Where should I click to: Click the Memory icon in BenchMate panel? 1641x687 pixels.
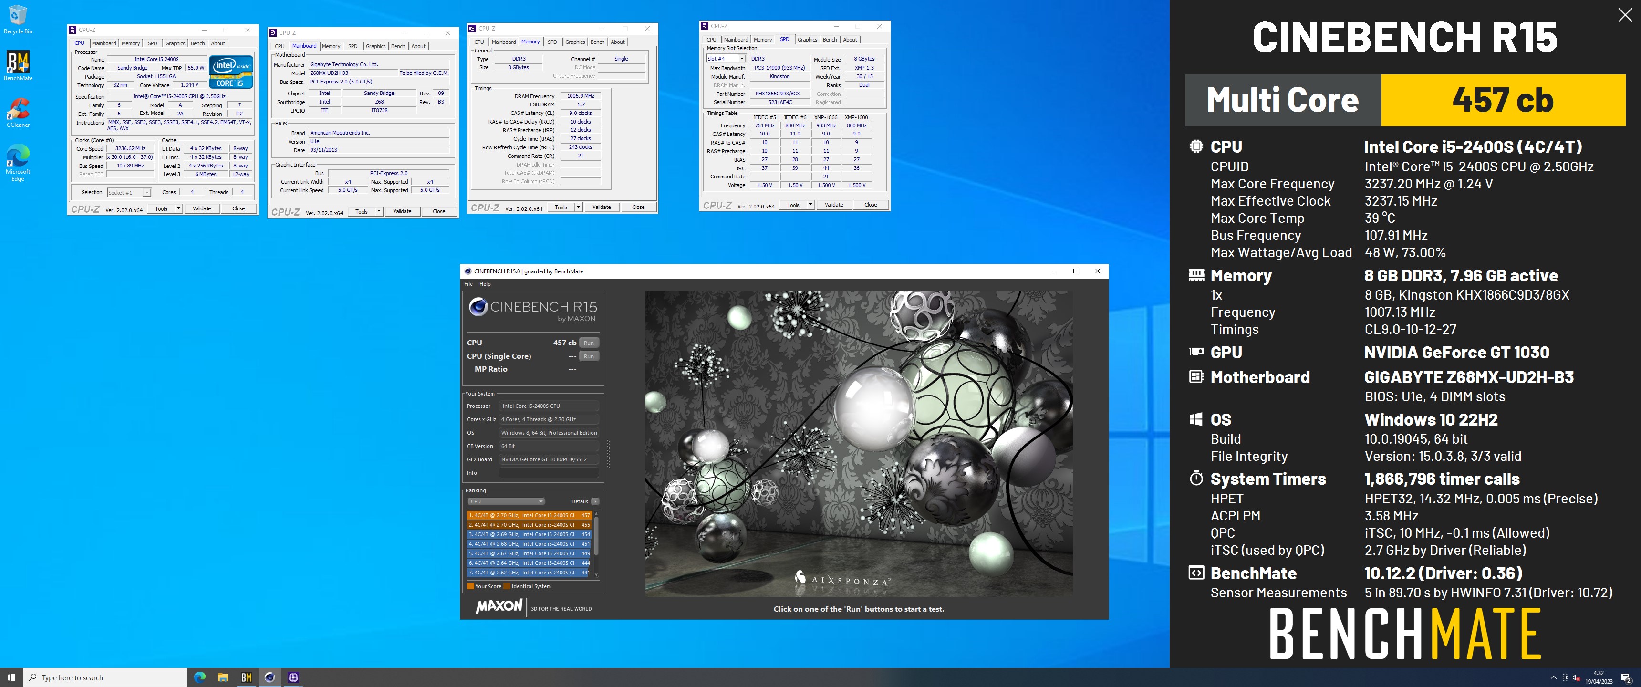(x=1196, y=275)
